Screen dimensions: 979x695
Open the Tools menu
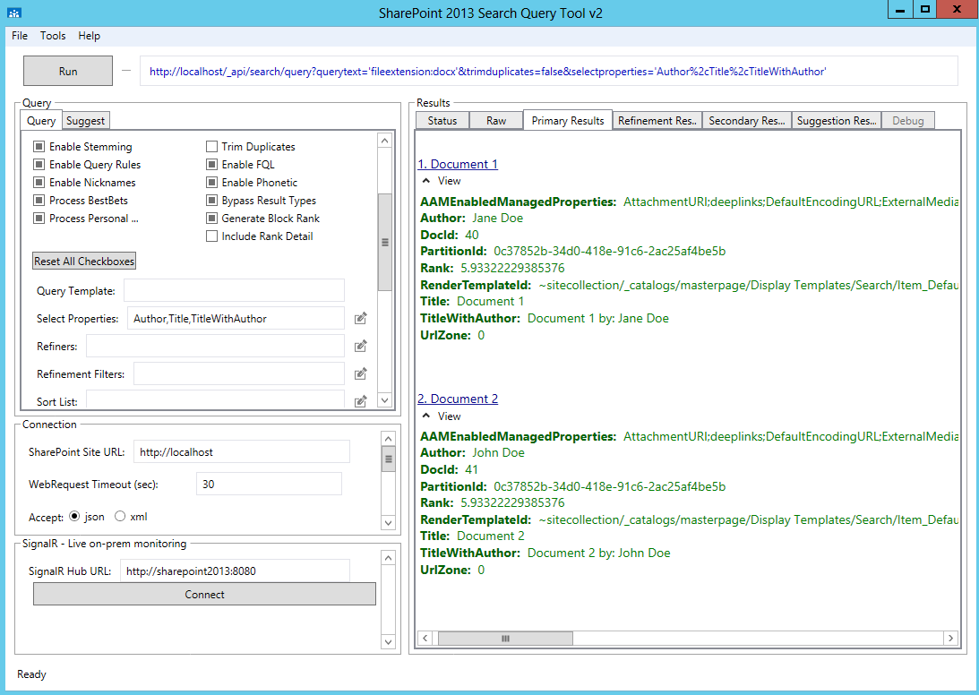(53, 36)
